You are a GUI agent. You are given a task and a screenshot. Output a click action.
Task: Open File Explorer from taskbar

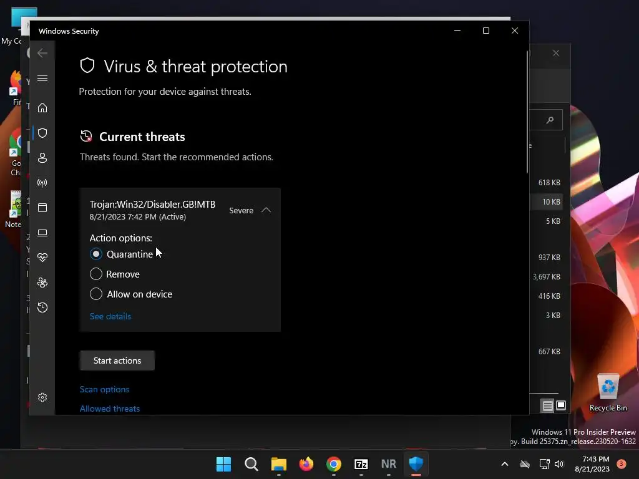(279, 464)
